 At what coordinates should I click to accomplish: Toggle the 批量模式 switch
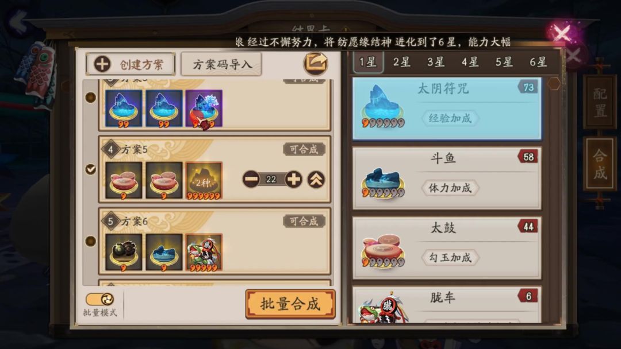point(99,299)
